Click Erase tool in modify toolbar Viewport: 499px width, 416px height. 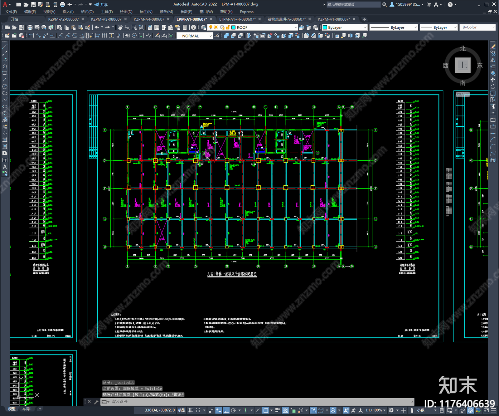tap(493, 46)
